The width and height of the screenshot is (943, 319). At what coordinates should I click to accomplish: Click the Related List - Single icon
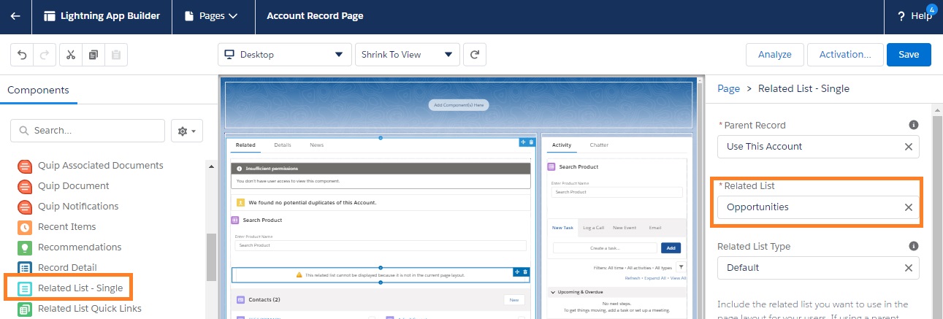pyautogui.click(x=25, y=288)
